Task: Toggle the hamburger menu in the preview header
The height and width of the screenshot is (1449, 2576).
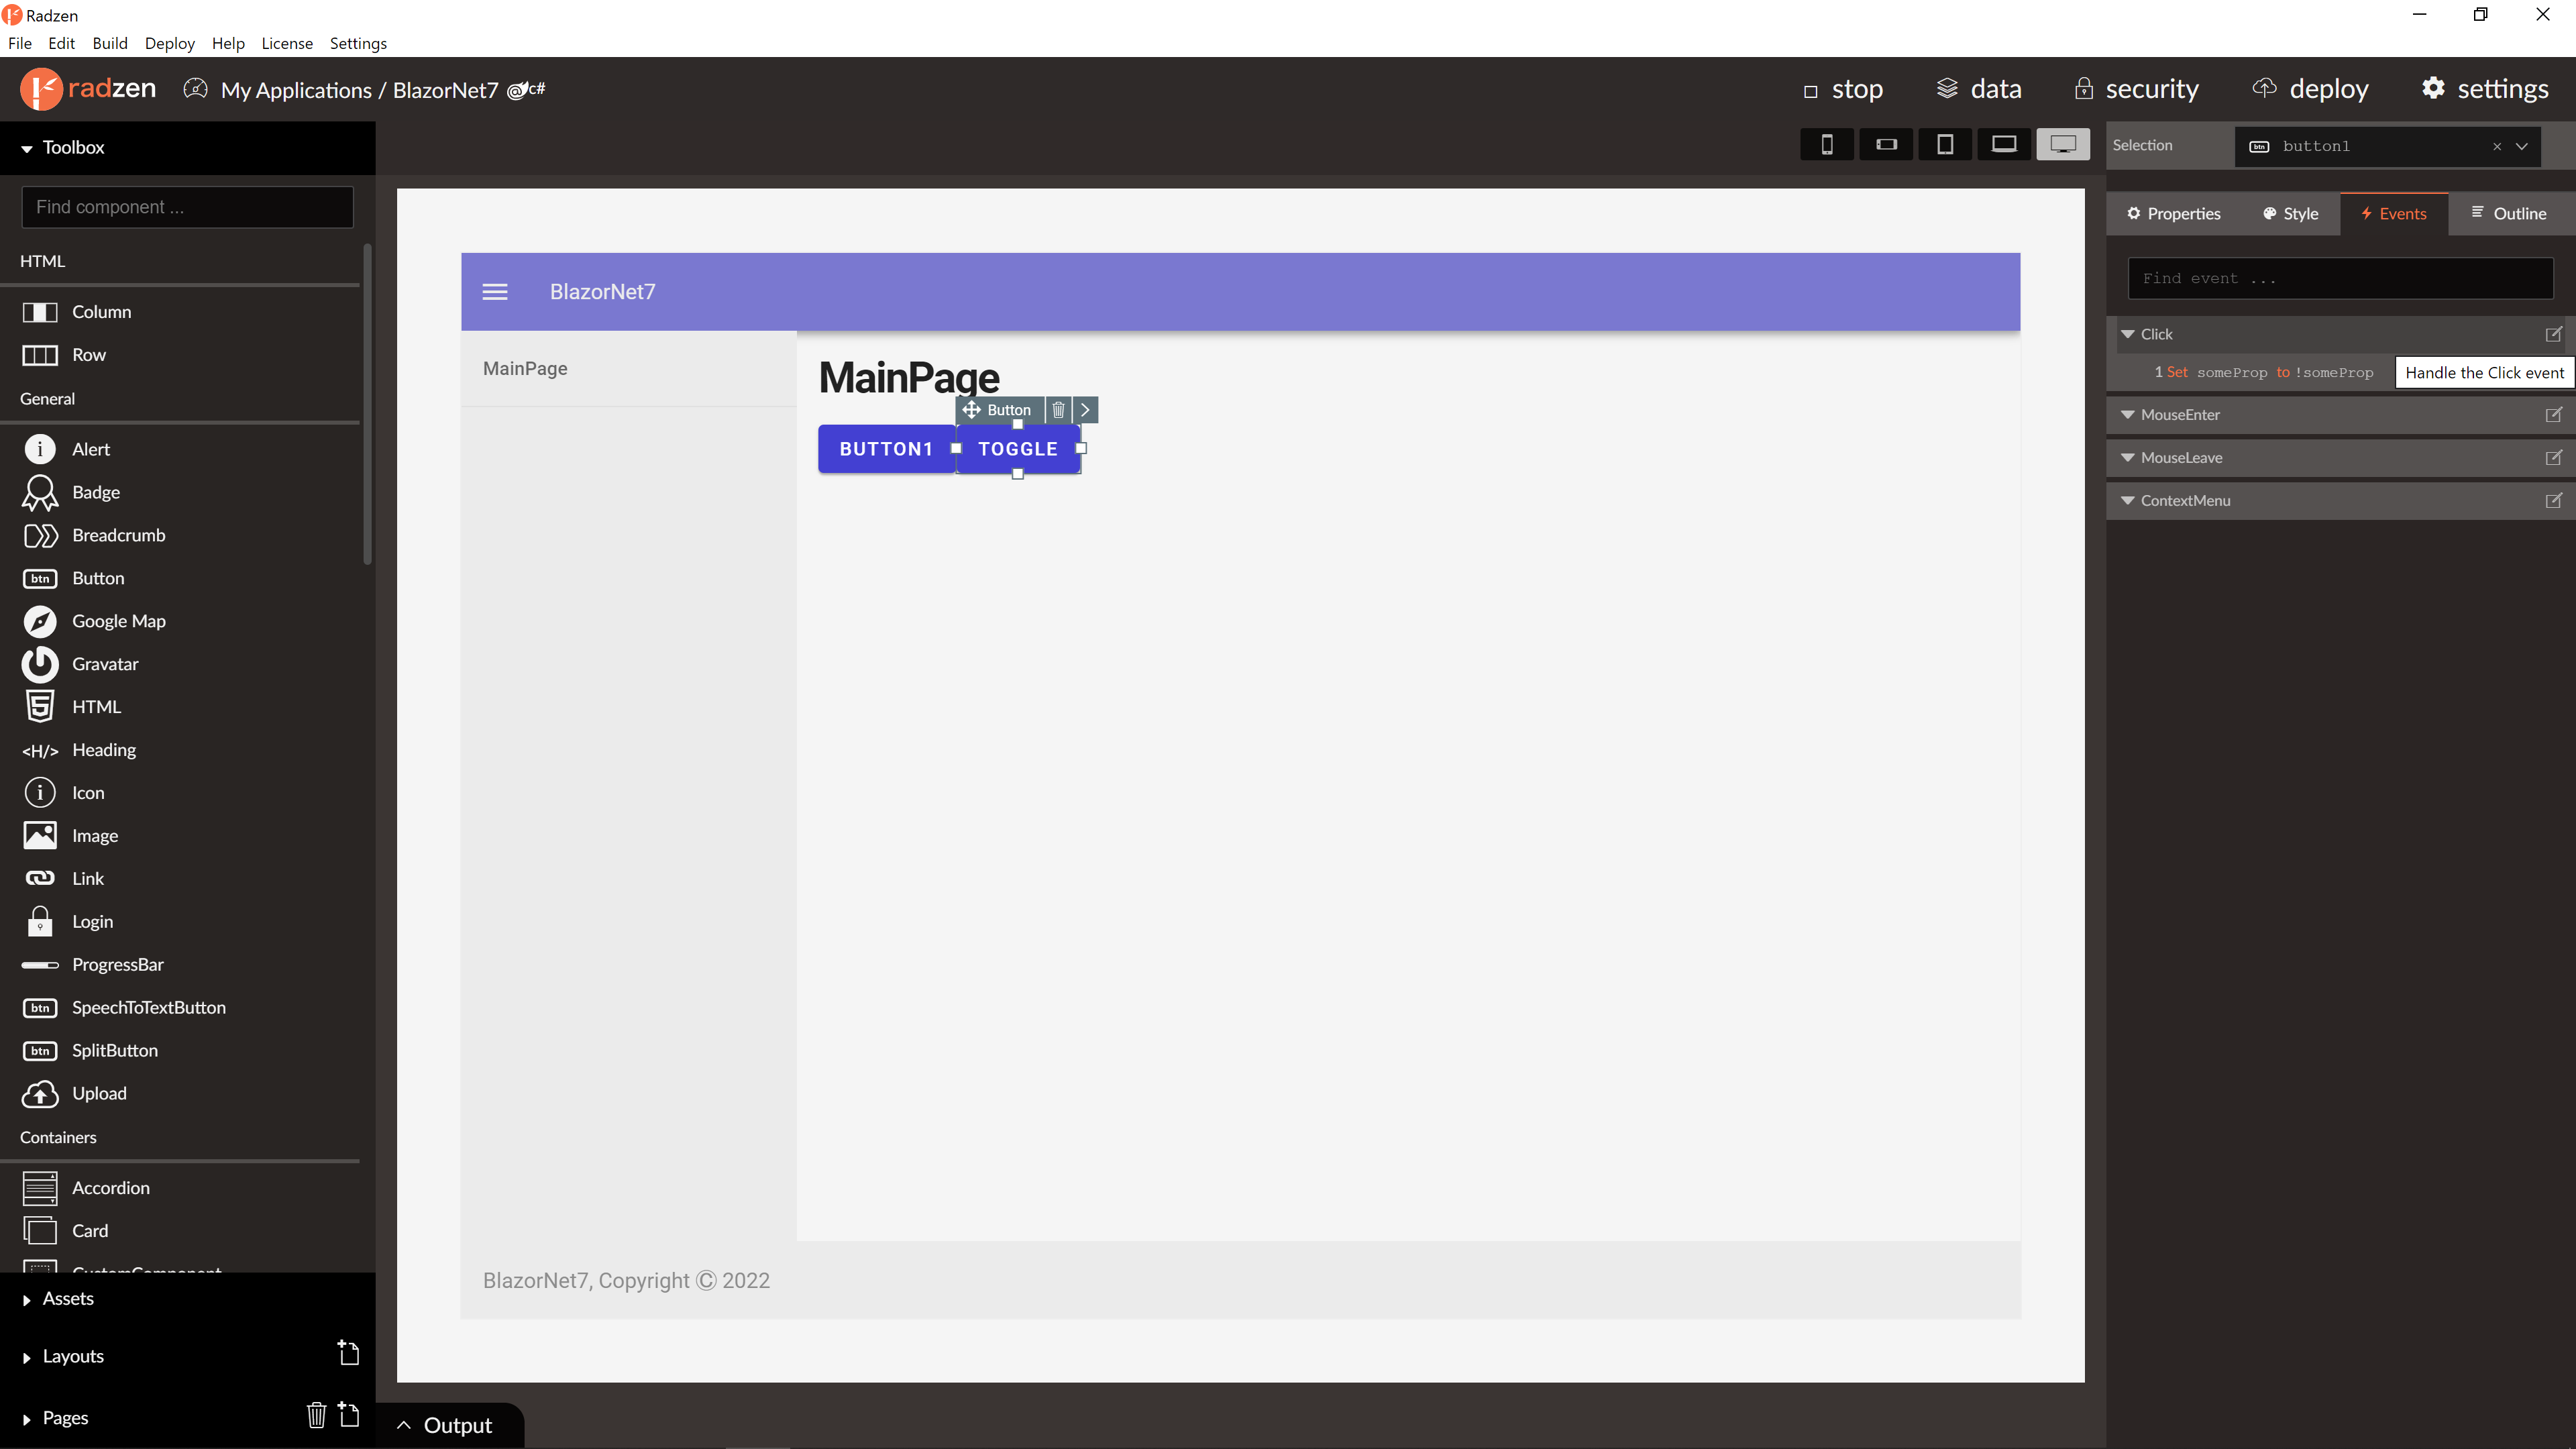Action: [496, 291]
